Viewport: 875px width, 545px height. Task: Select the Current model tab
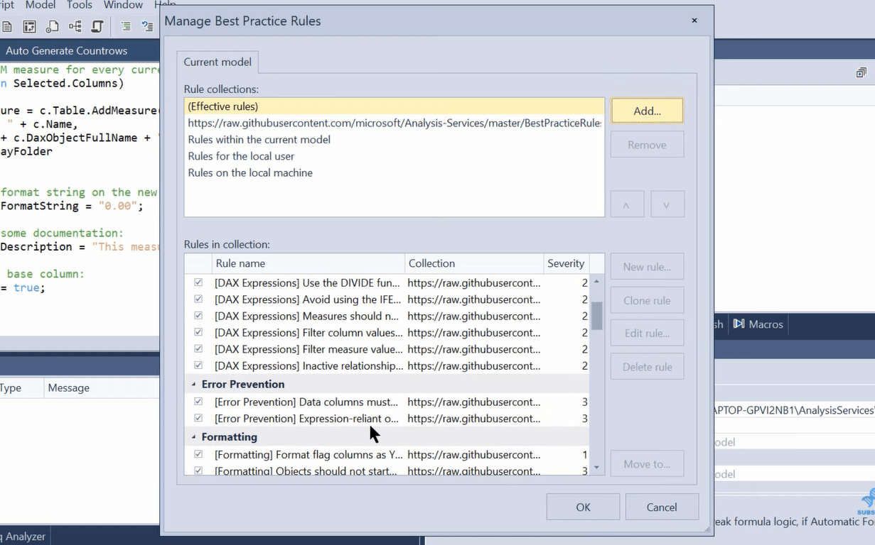pyautogui.click(x=218, y=62)
